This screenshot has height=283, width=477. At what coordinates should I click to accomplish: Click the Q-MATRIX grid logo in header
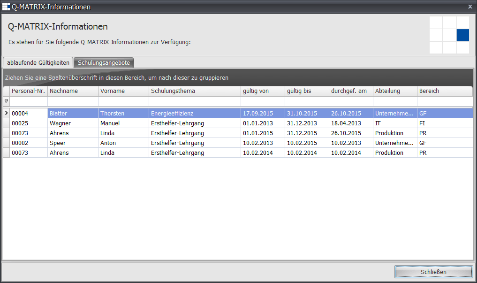tap(449, 35)
